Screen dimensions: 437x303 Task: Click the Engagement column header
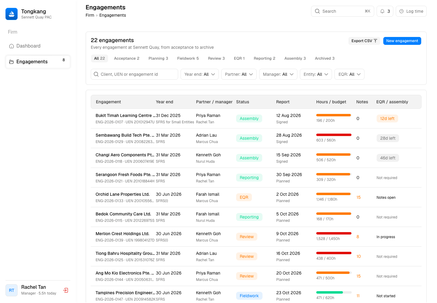click(108, 102)
